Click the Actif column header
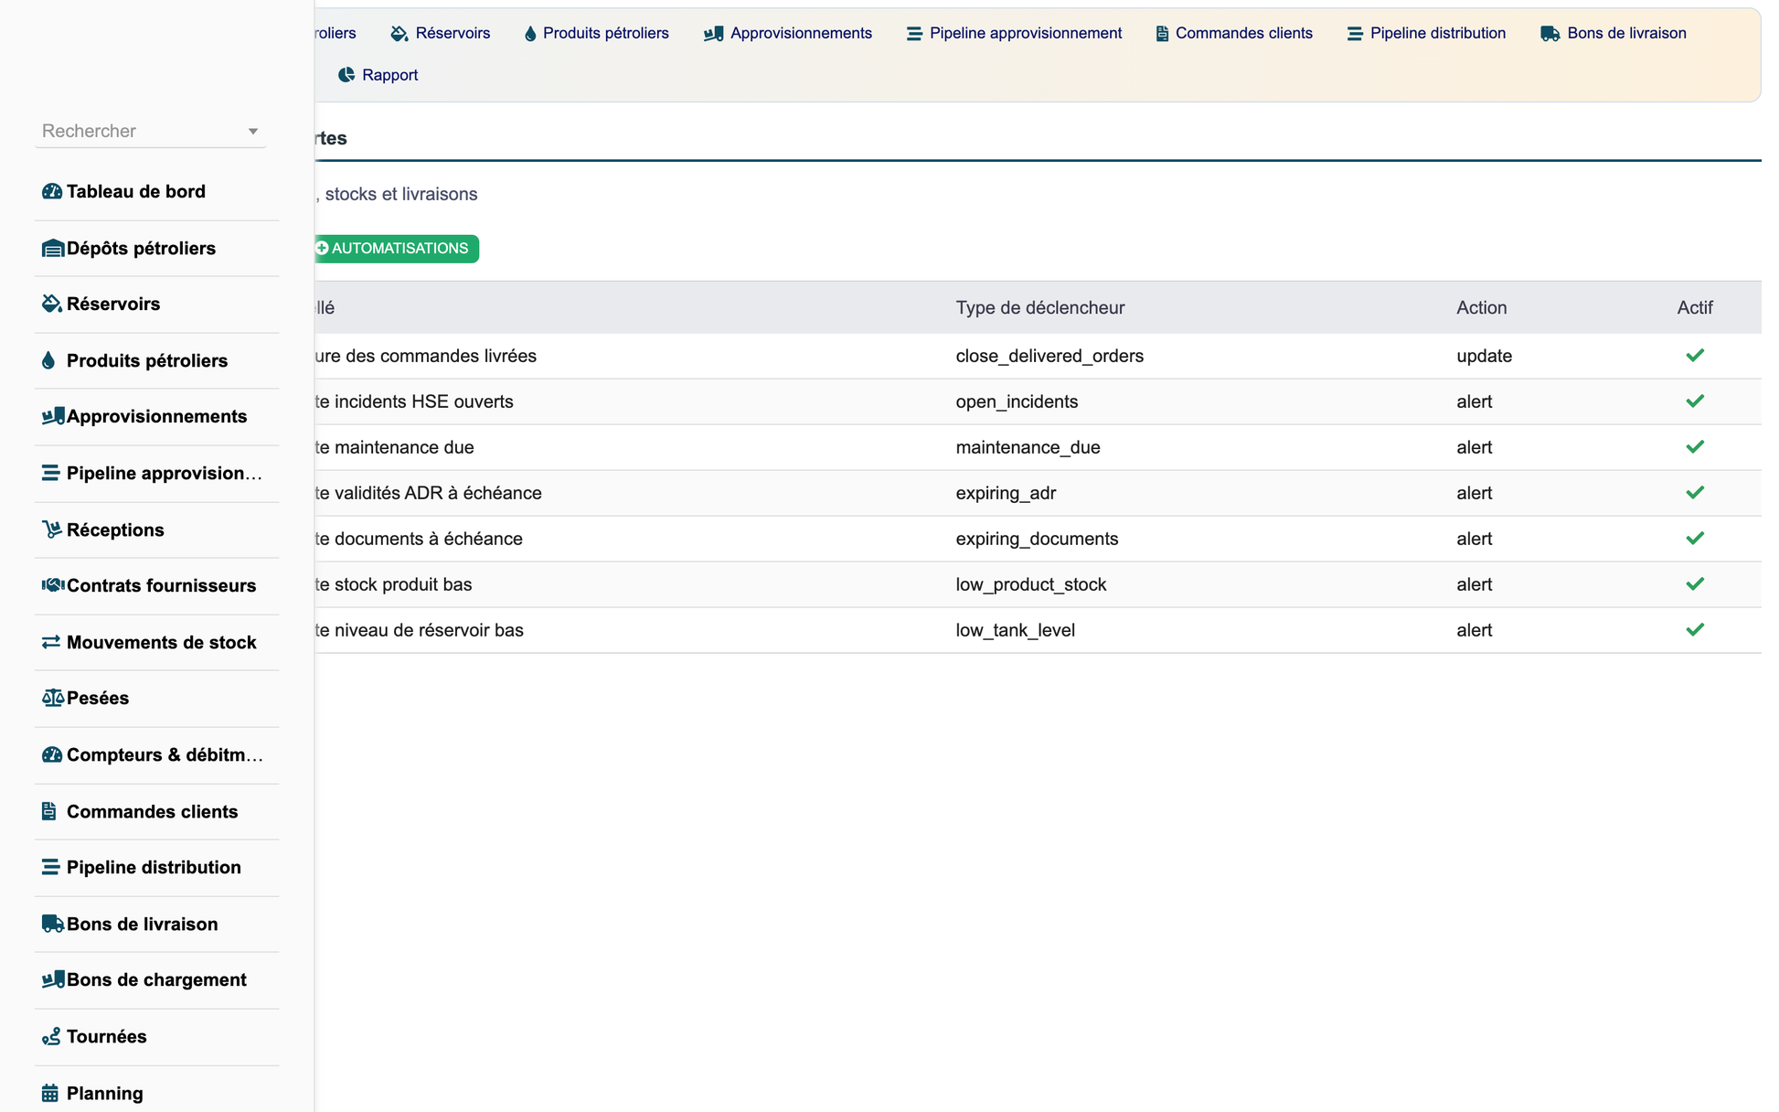 [1694, 308]
